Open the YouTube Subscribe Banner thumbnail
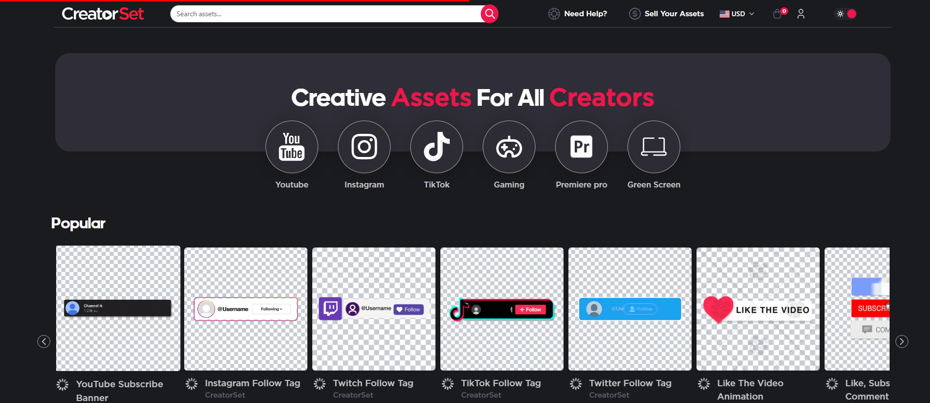 pyautogui.click(x=118, y=309)
